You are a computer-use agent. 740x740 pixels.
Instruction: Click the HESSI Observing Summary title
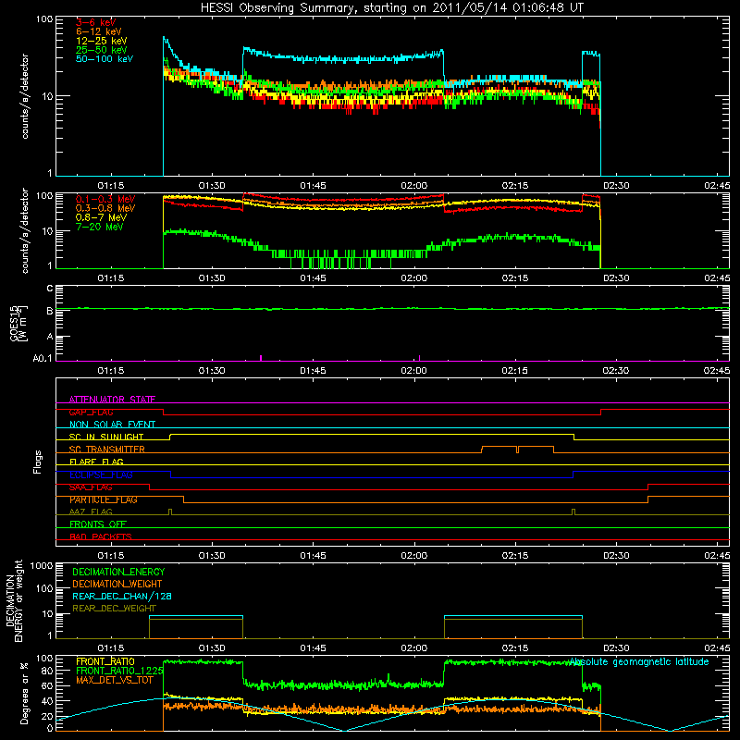[392, 8]
